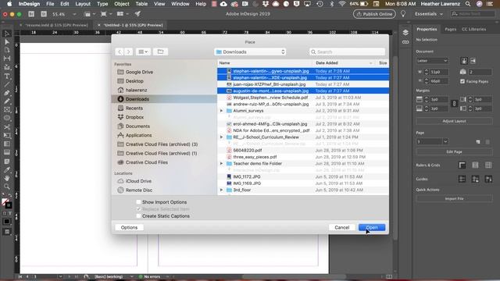Open the zoom level 55.4% dropdown
The width and height of the screenshot is (500, 281).
coord(74,14)
